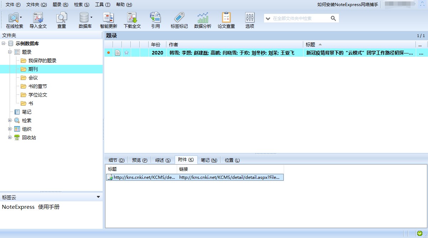Click the 如何安装NoteExpress网络捕手 link
Image resolution: width=428 pixels, height=238 pixels.
pos(347,5)
